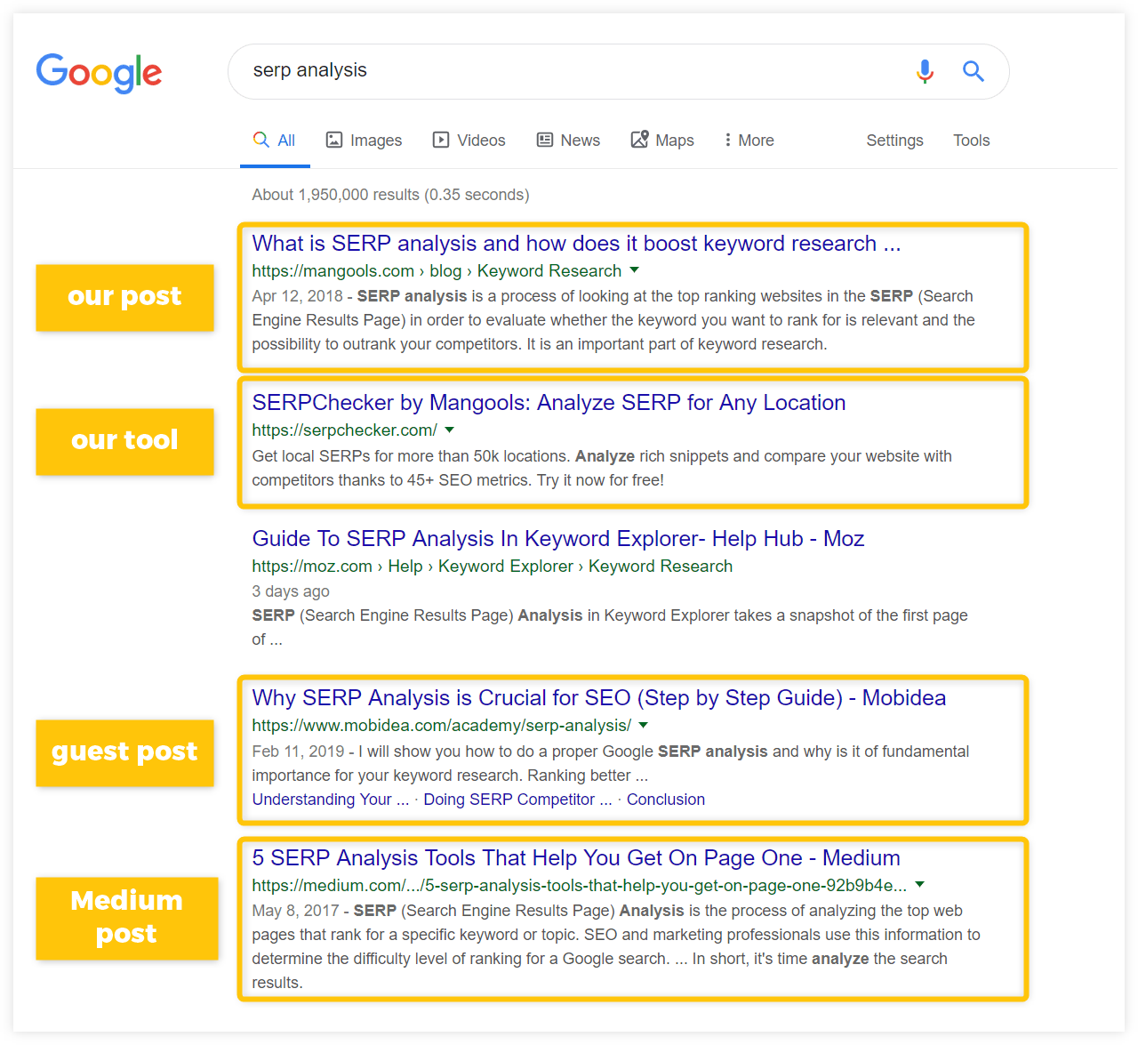Image resolution: width=1138 pixels, height=1045 pixels.
Task: Expand the mobidea.com result dropdown arrow
Action: click(644, 725)
